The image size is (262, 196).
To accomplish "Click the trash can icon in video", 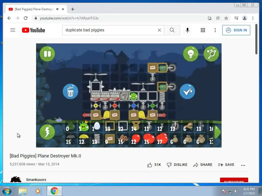I will (70, 92).
